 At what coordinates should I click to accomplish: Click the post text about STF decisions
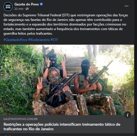pyautogui.click(x=66, y=24)
